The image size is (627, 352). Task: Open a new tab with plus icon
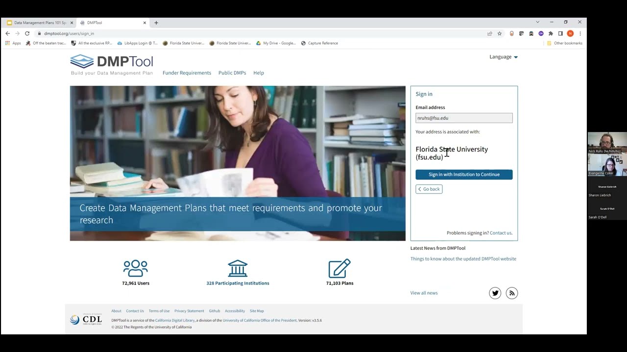(156, 22)
